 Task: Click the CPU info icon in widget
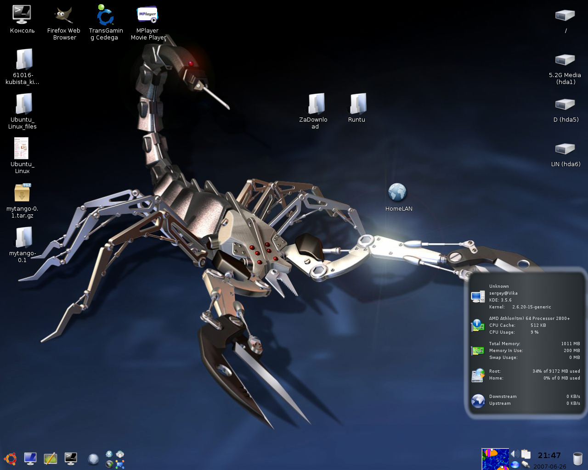coord(478,325)
